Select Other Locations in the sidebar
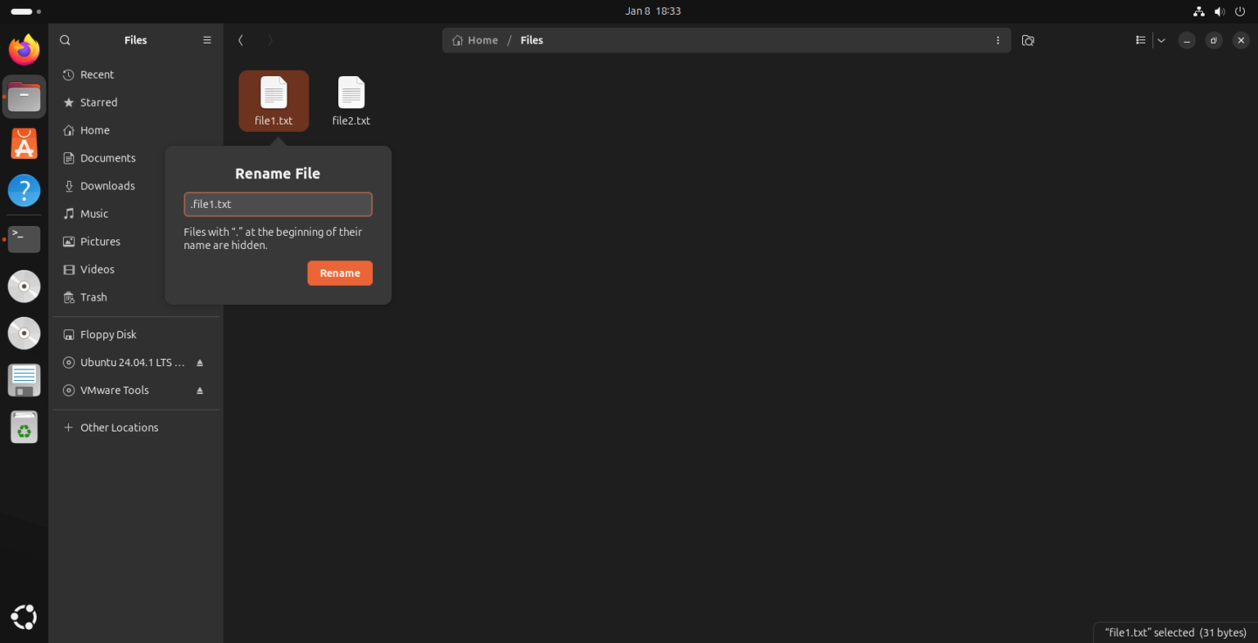Viewport: 1258px width, 643px height. 119,427
